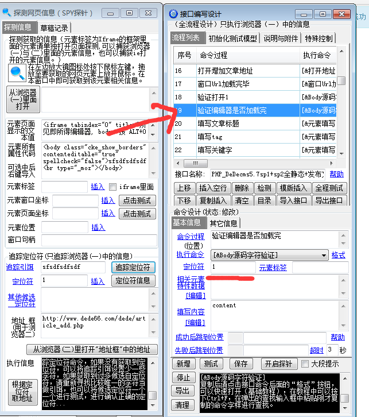Click the 元素标签 link in command design
This screenshot has height=417, width=369.
pos(273,268)
